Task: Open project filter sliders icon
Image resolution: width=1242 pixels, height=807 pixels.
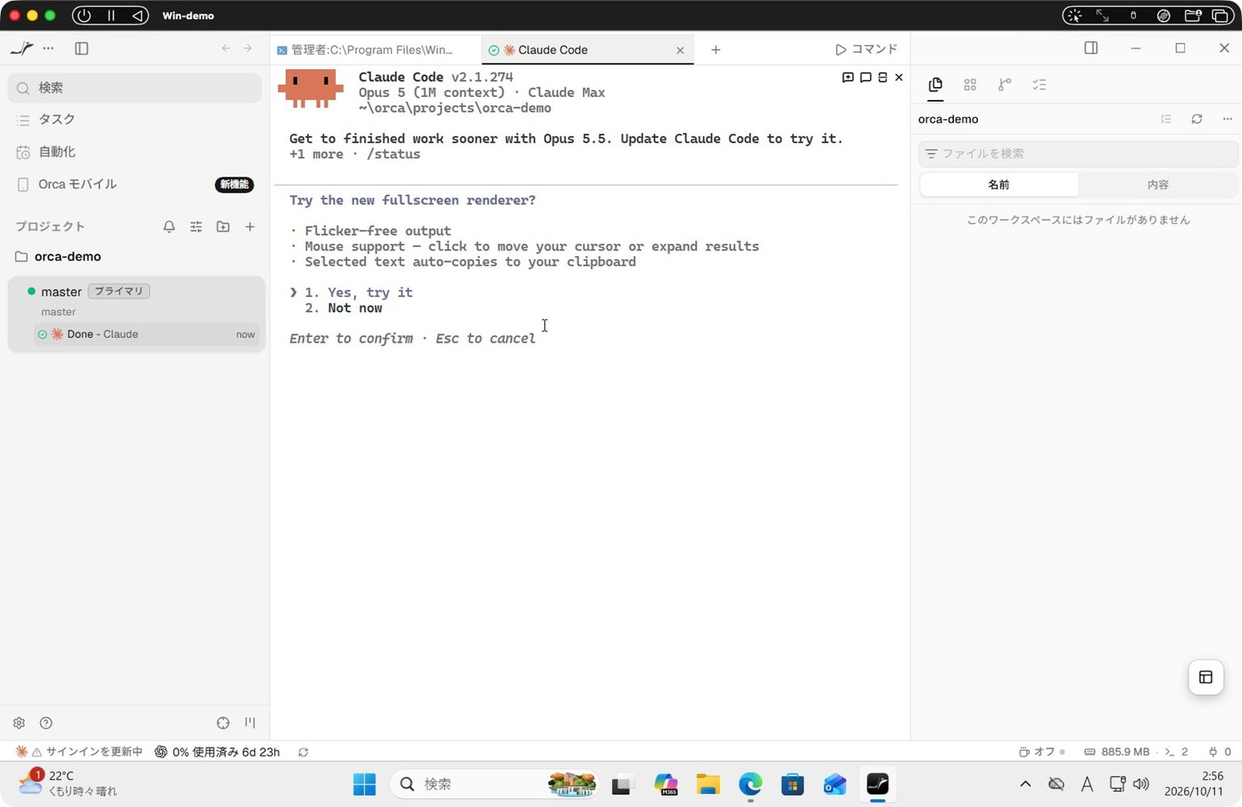Action: click(196, 227)
